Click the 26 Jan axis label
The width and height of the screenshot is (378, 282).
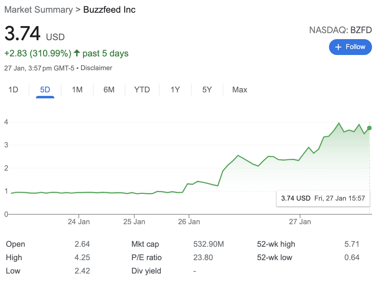[x=189, y=222]
